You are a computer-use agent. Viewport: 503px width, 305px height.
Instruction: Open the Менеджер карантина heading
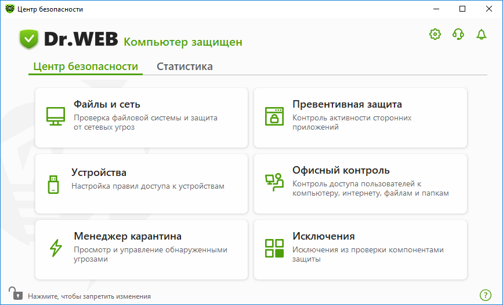click(x=128, y=236)
